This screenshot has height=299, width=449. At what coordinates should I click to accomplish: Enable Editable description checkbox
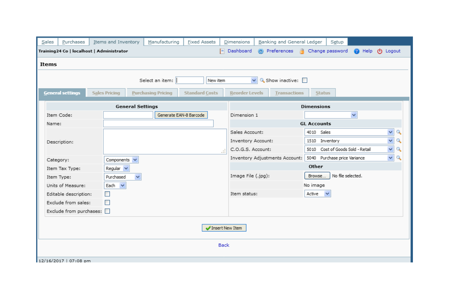point(107,194)
